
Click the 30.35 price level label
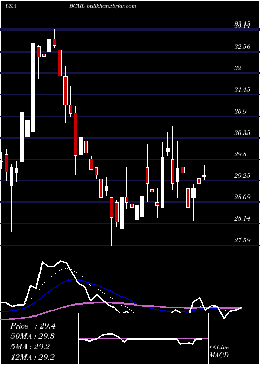coord(242,132)
